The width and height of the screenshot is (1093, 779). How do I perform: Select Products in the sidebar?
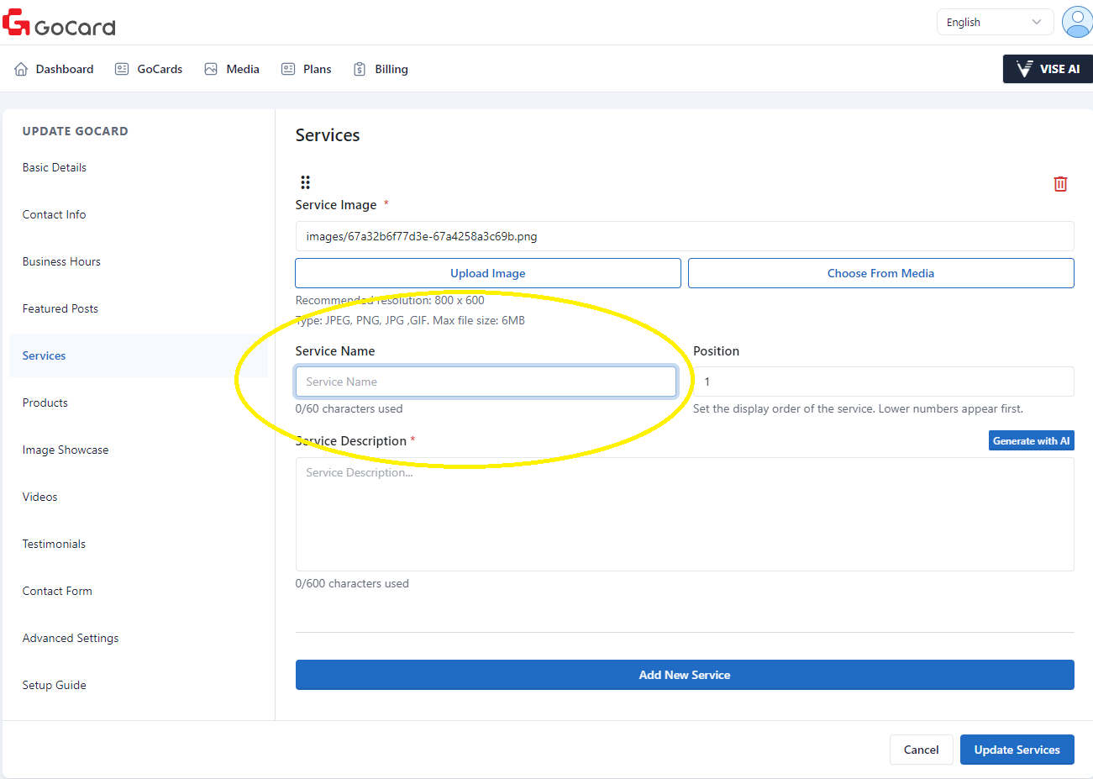45,403
